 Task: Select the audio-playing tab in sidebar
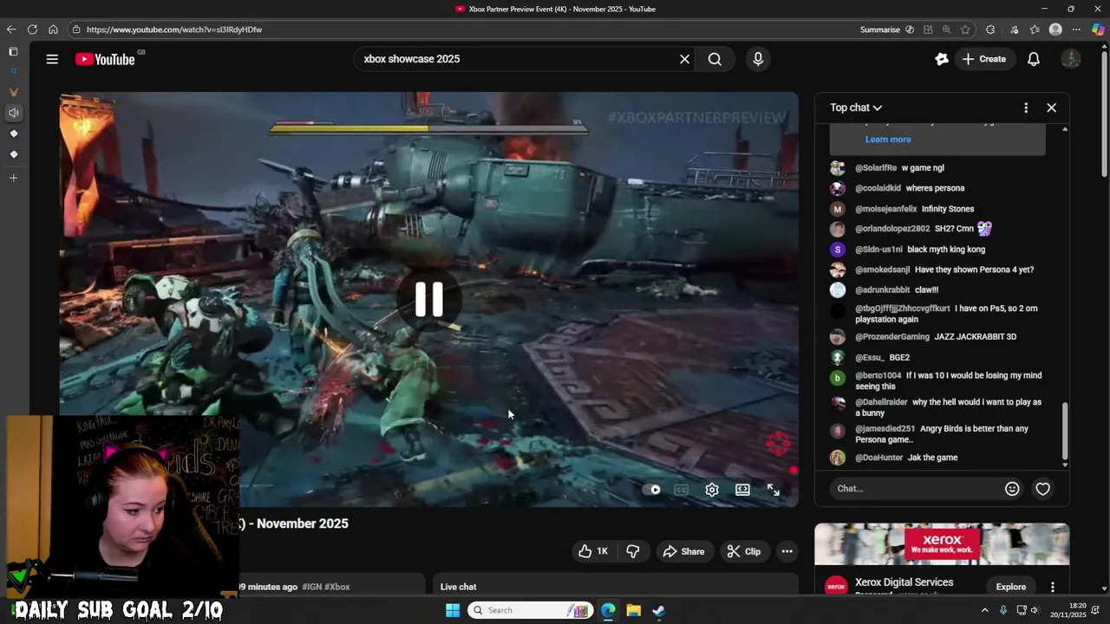[x=13, y=113]
